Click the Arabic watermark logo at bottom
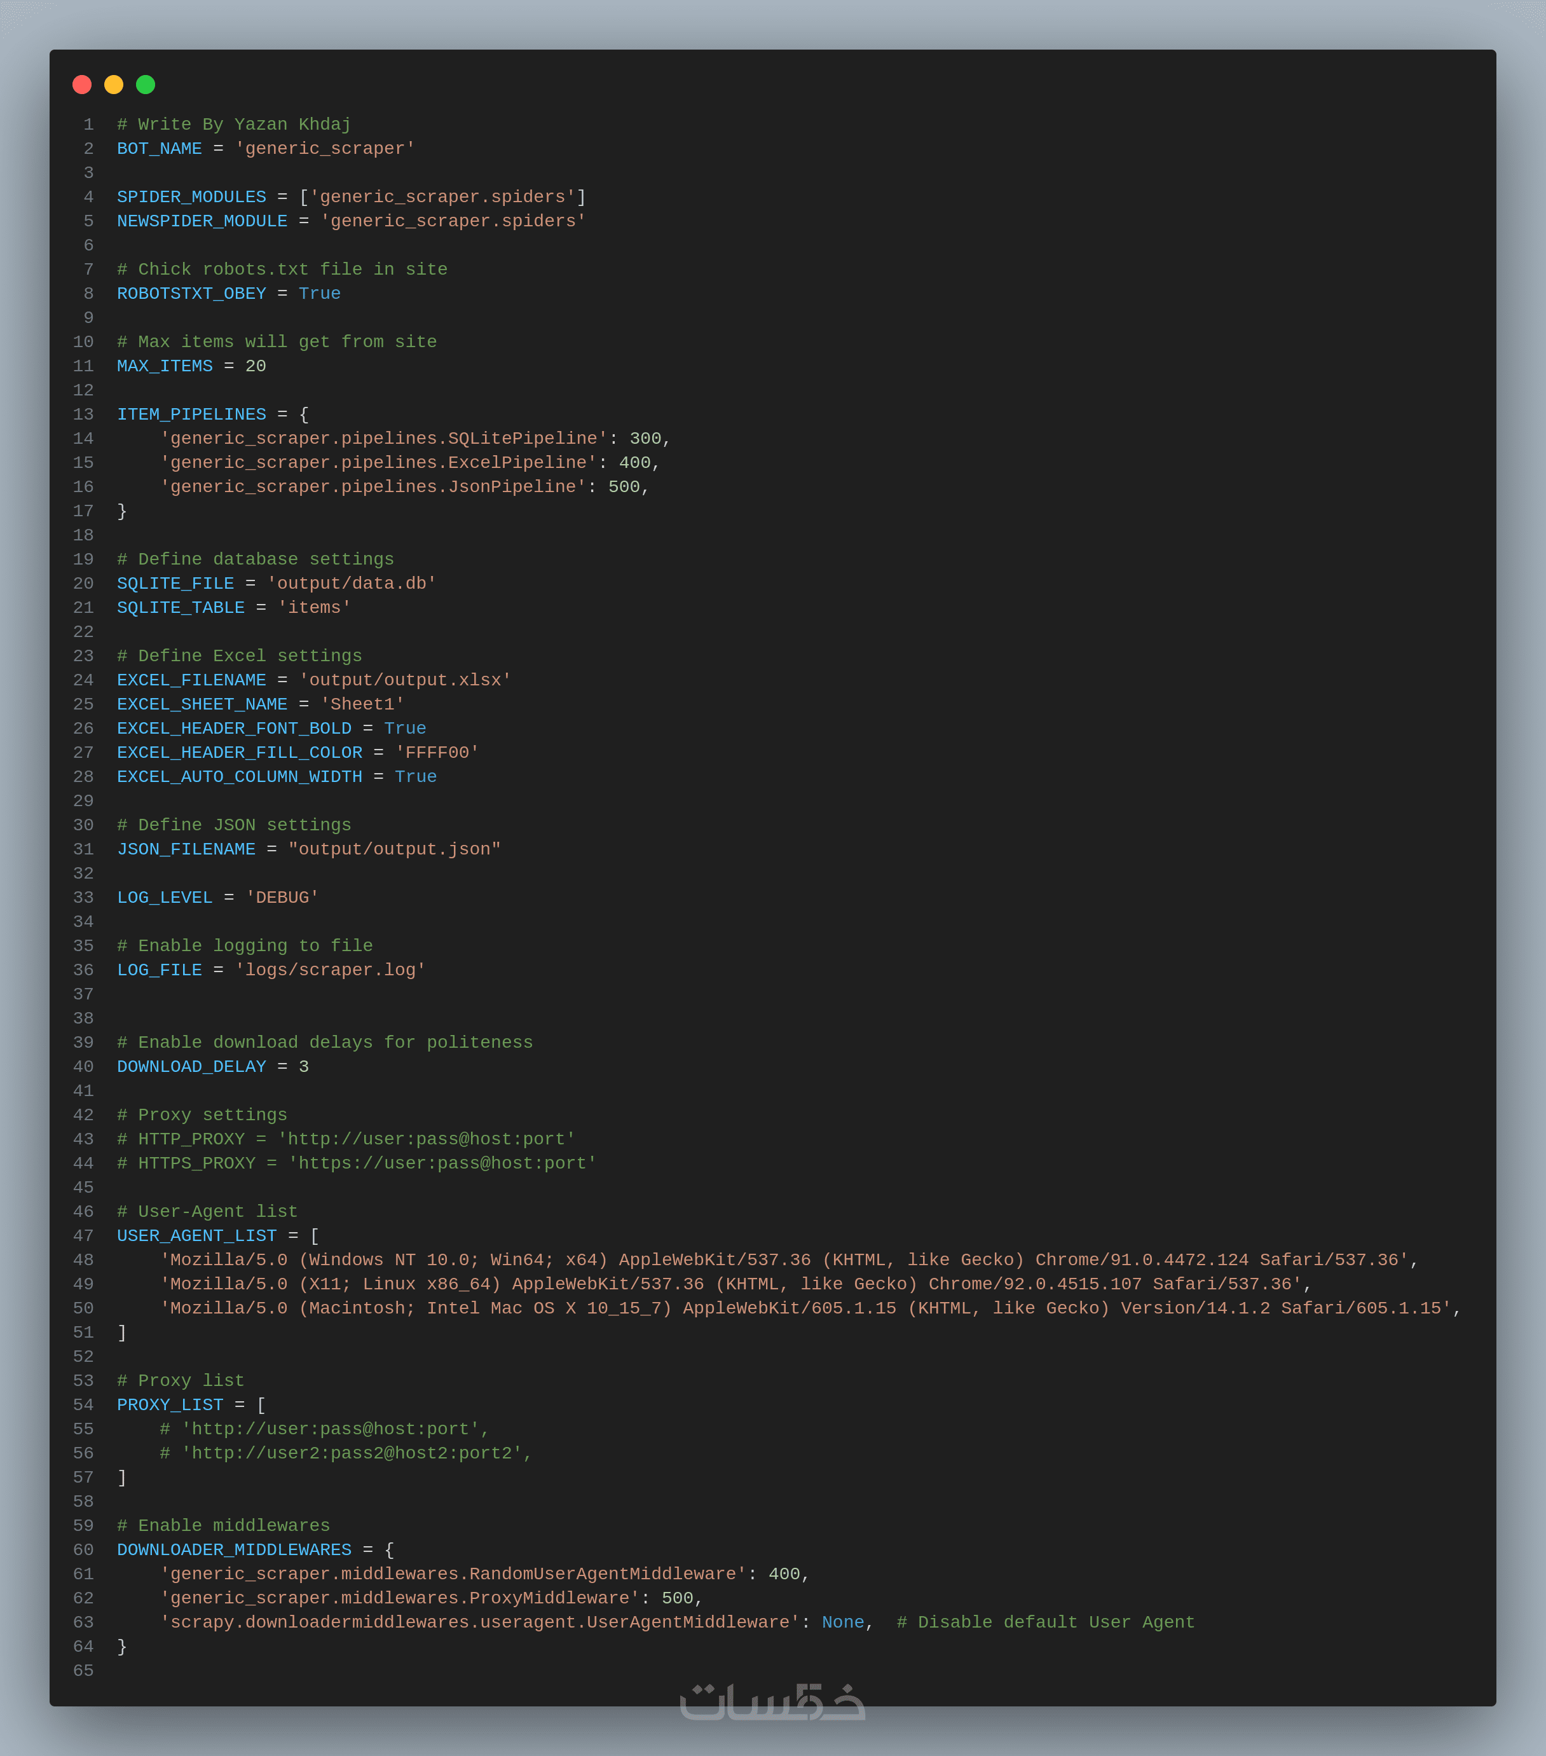The width and height of the screenshot is (1546, 1756). click(772, 1701)
